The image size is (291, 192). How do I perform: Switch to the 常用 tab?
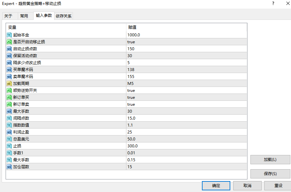pos(24,16)
